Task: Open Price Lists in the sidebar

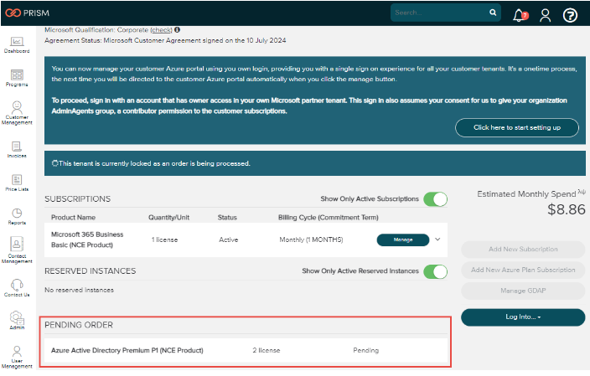Action: (16, 183)
